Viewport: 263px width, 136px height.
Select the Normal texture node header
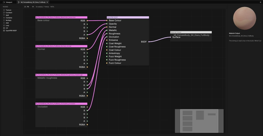[61, 46]
